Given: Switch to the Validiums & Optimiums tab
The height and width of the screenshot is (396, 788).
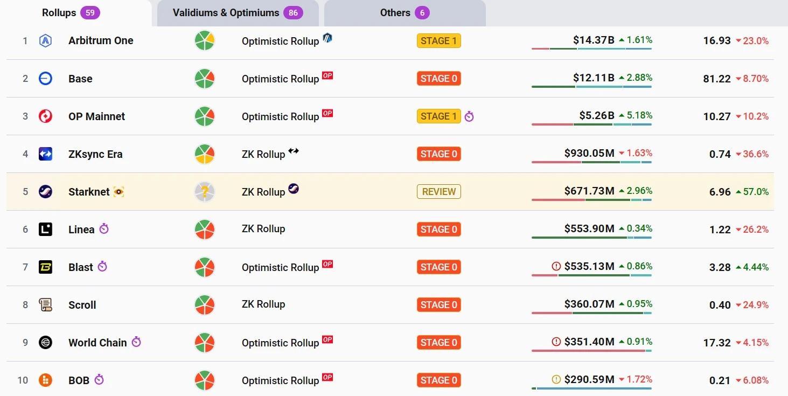Looking at the screenshot, I should [x=238, y=13].
